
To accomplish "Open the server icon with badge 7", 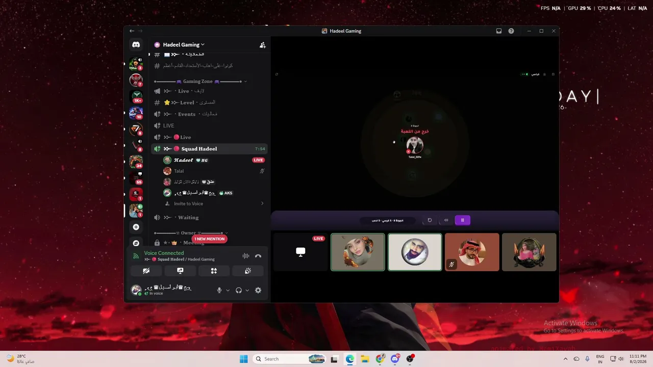I will [x=136, y=80].
